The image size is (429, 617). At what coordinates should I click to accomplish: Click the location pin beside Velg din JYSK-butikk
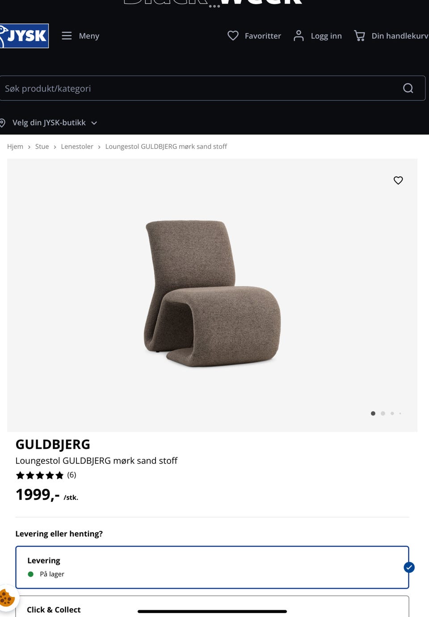(4, 122)
